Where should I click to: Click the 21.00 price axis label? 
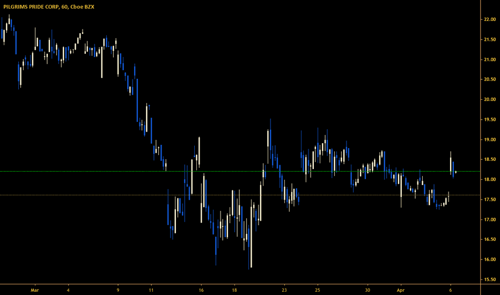click(x=490, y=60)
